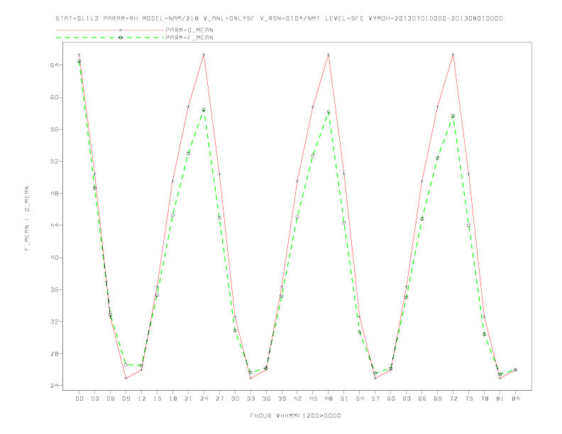The width and height of the screenshot is (562, 434).
Task: Select the F_MEAN circle marker at hour 72
Action: pyautogui.click(x=453, y=116)
